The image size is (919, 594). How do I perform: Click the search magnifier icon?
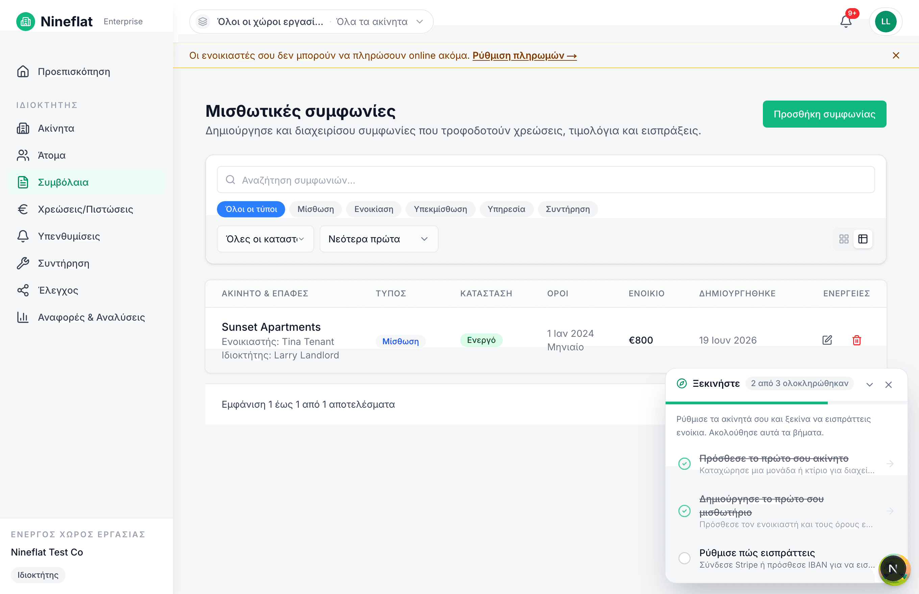(230, 180)
